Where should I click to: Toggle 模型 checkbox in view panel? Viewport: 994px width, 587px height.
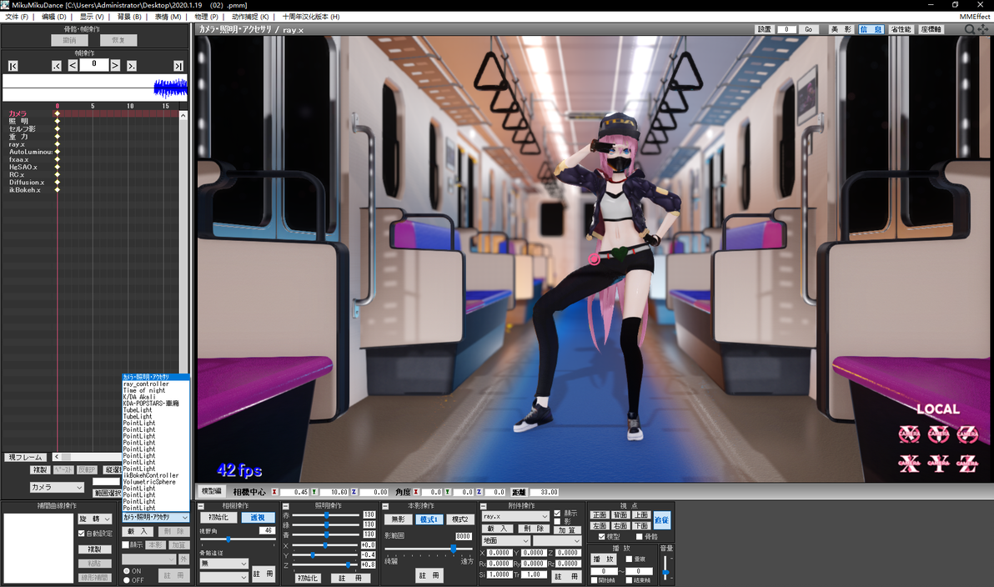click(601, 536)
